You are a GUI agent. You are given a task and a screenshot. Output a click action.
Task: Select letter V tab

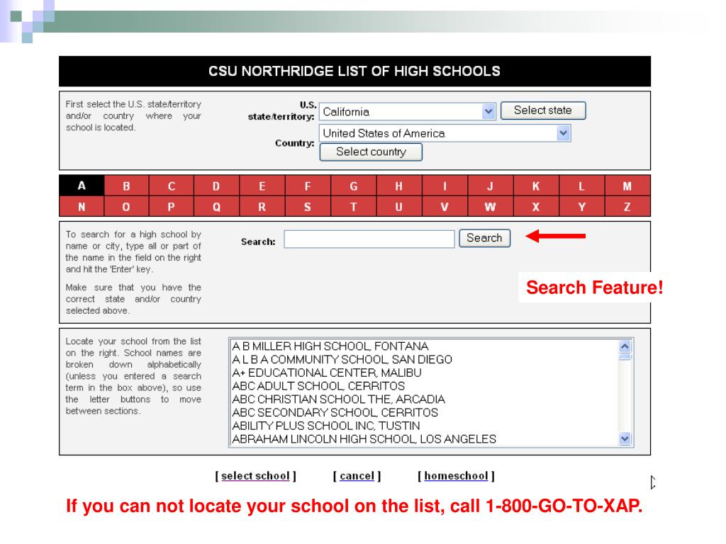(445, 206)
